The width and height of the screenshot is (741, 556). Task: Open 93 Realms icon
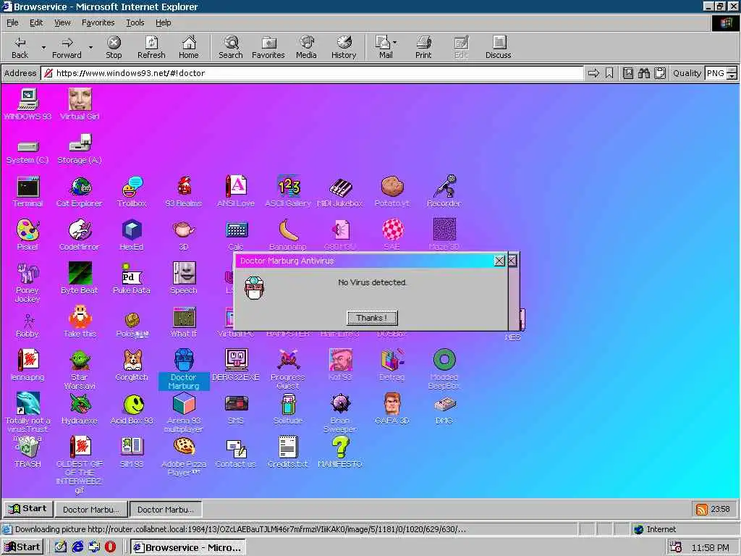coord(183,191)
